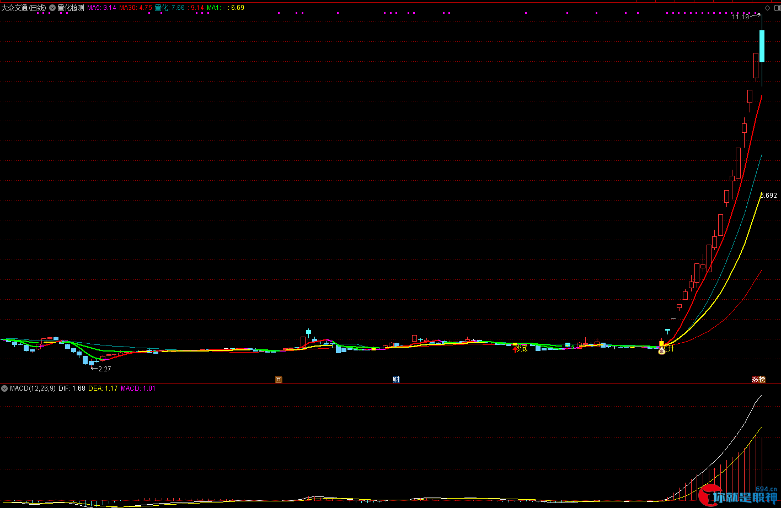Click the MACD(12,26,9) label
The width and height of the screenshot is (781, 508).
point(33,388)
